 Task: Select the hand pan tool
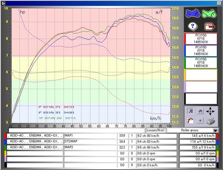[200, 111]
